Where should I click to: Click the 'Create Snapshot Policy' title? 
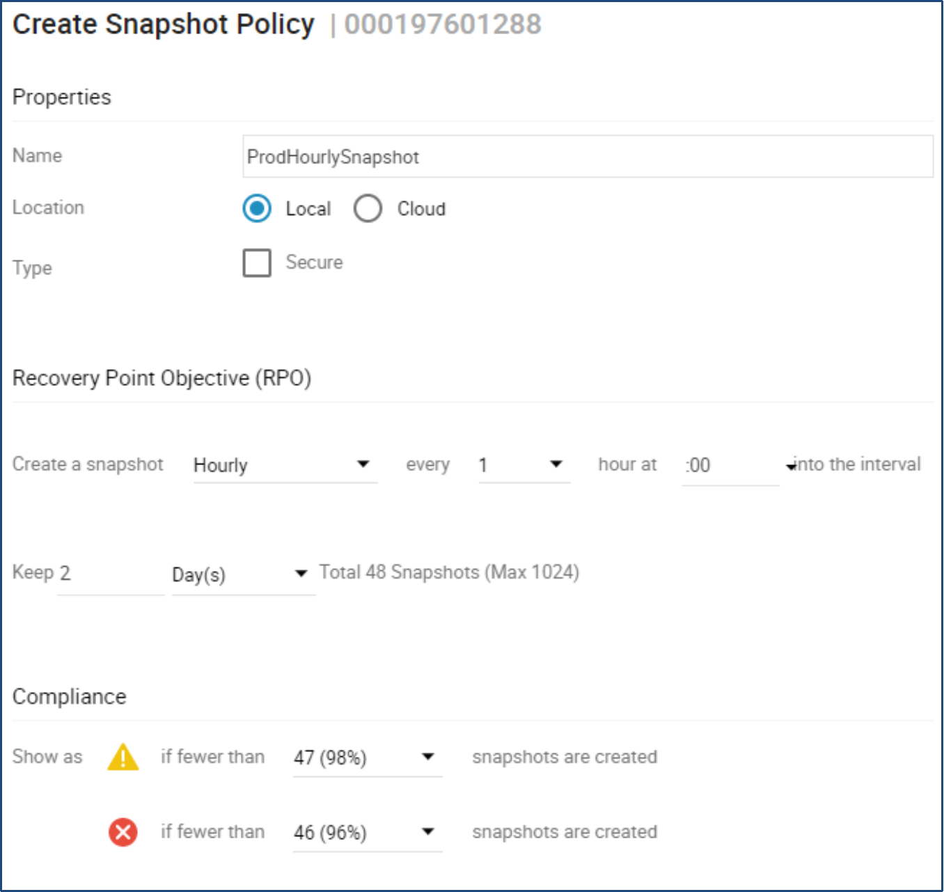pyautogui.click(x=164, y=24)
